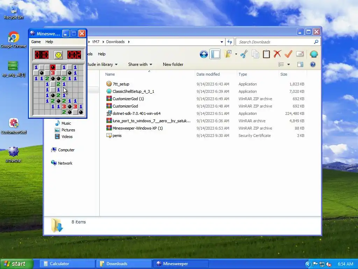Viewport: 358px width, 269px height.
Task: Switch to Calculator in the taskbar
Action: click(x=67, y=264)
